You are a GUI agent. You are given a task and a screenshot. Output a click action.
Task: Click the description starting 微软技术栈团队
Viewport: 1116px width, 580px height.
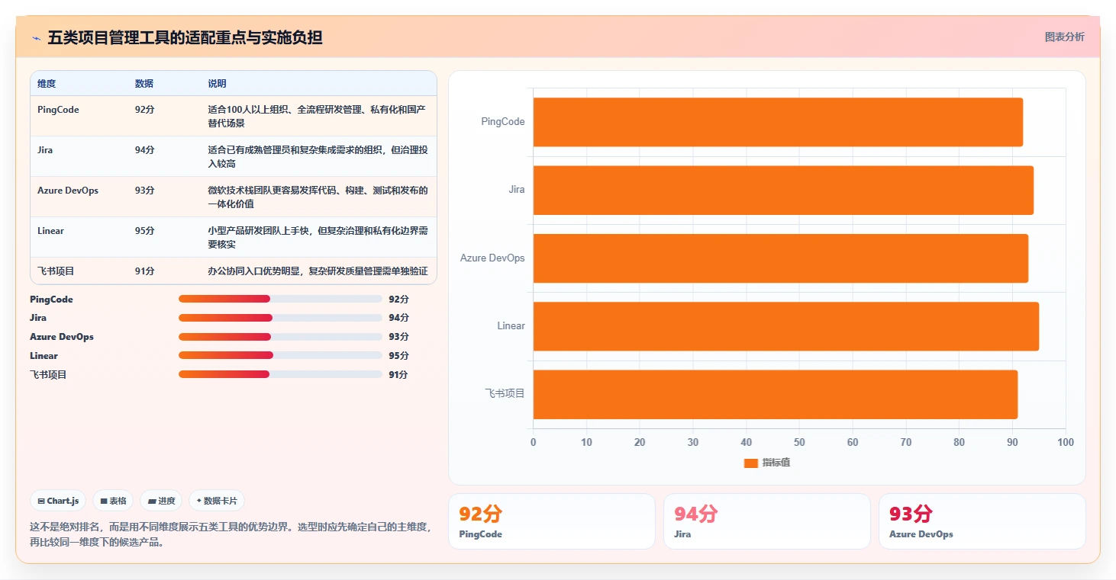[x=318, y=197]
